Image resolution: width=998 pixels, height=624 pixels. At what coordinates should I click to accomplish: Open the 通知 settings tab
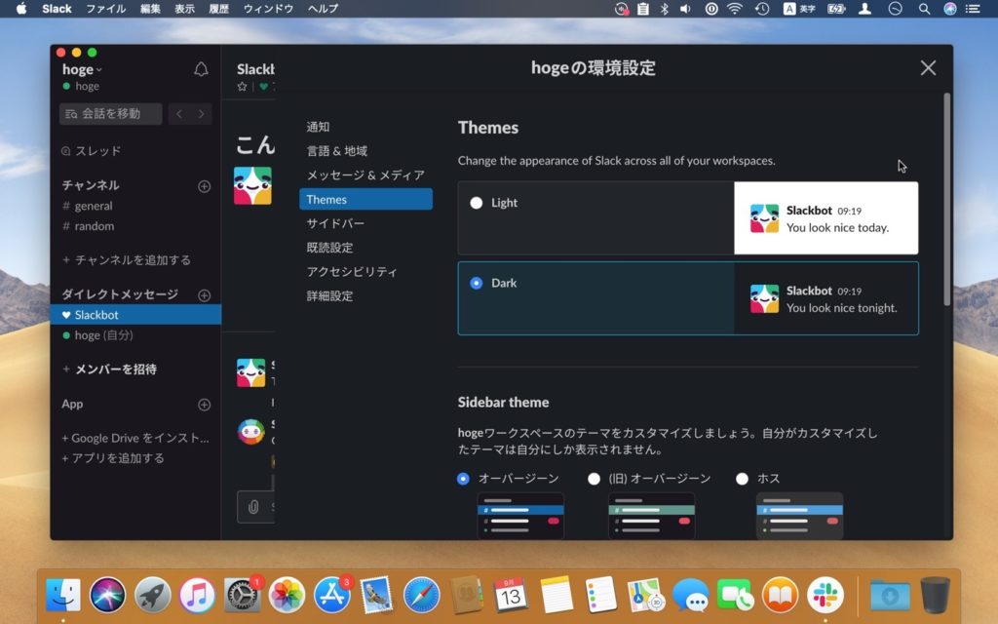pyautogui.click(x=318, y=127)
